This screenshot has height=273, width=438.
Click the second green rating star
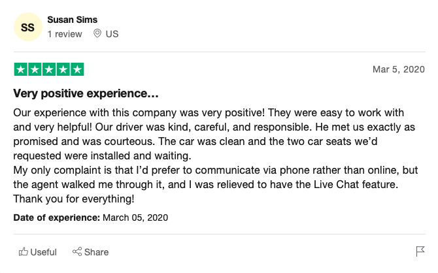pyautogui.click(x=35, y=69)
